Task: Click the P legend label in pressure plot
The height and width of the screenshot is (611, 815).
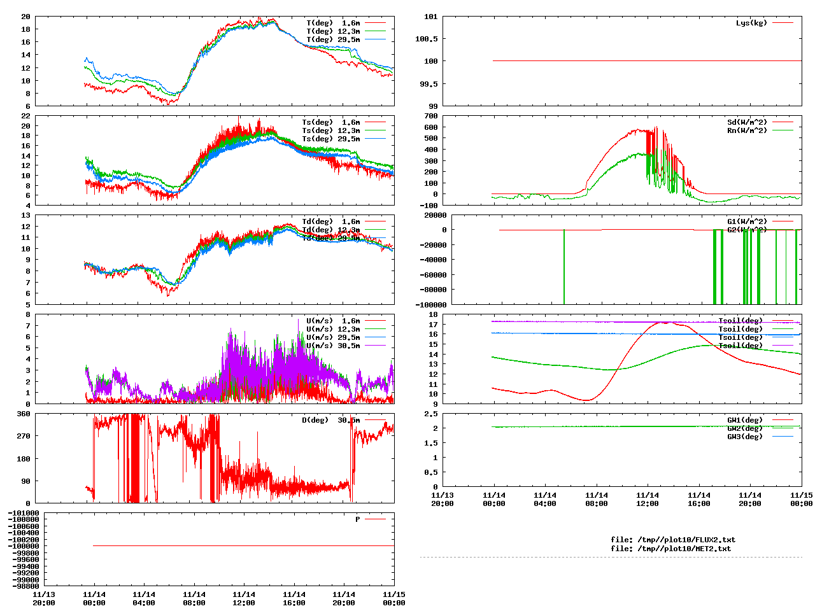Action: [358, 519]
